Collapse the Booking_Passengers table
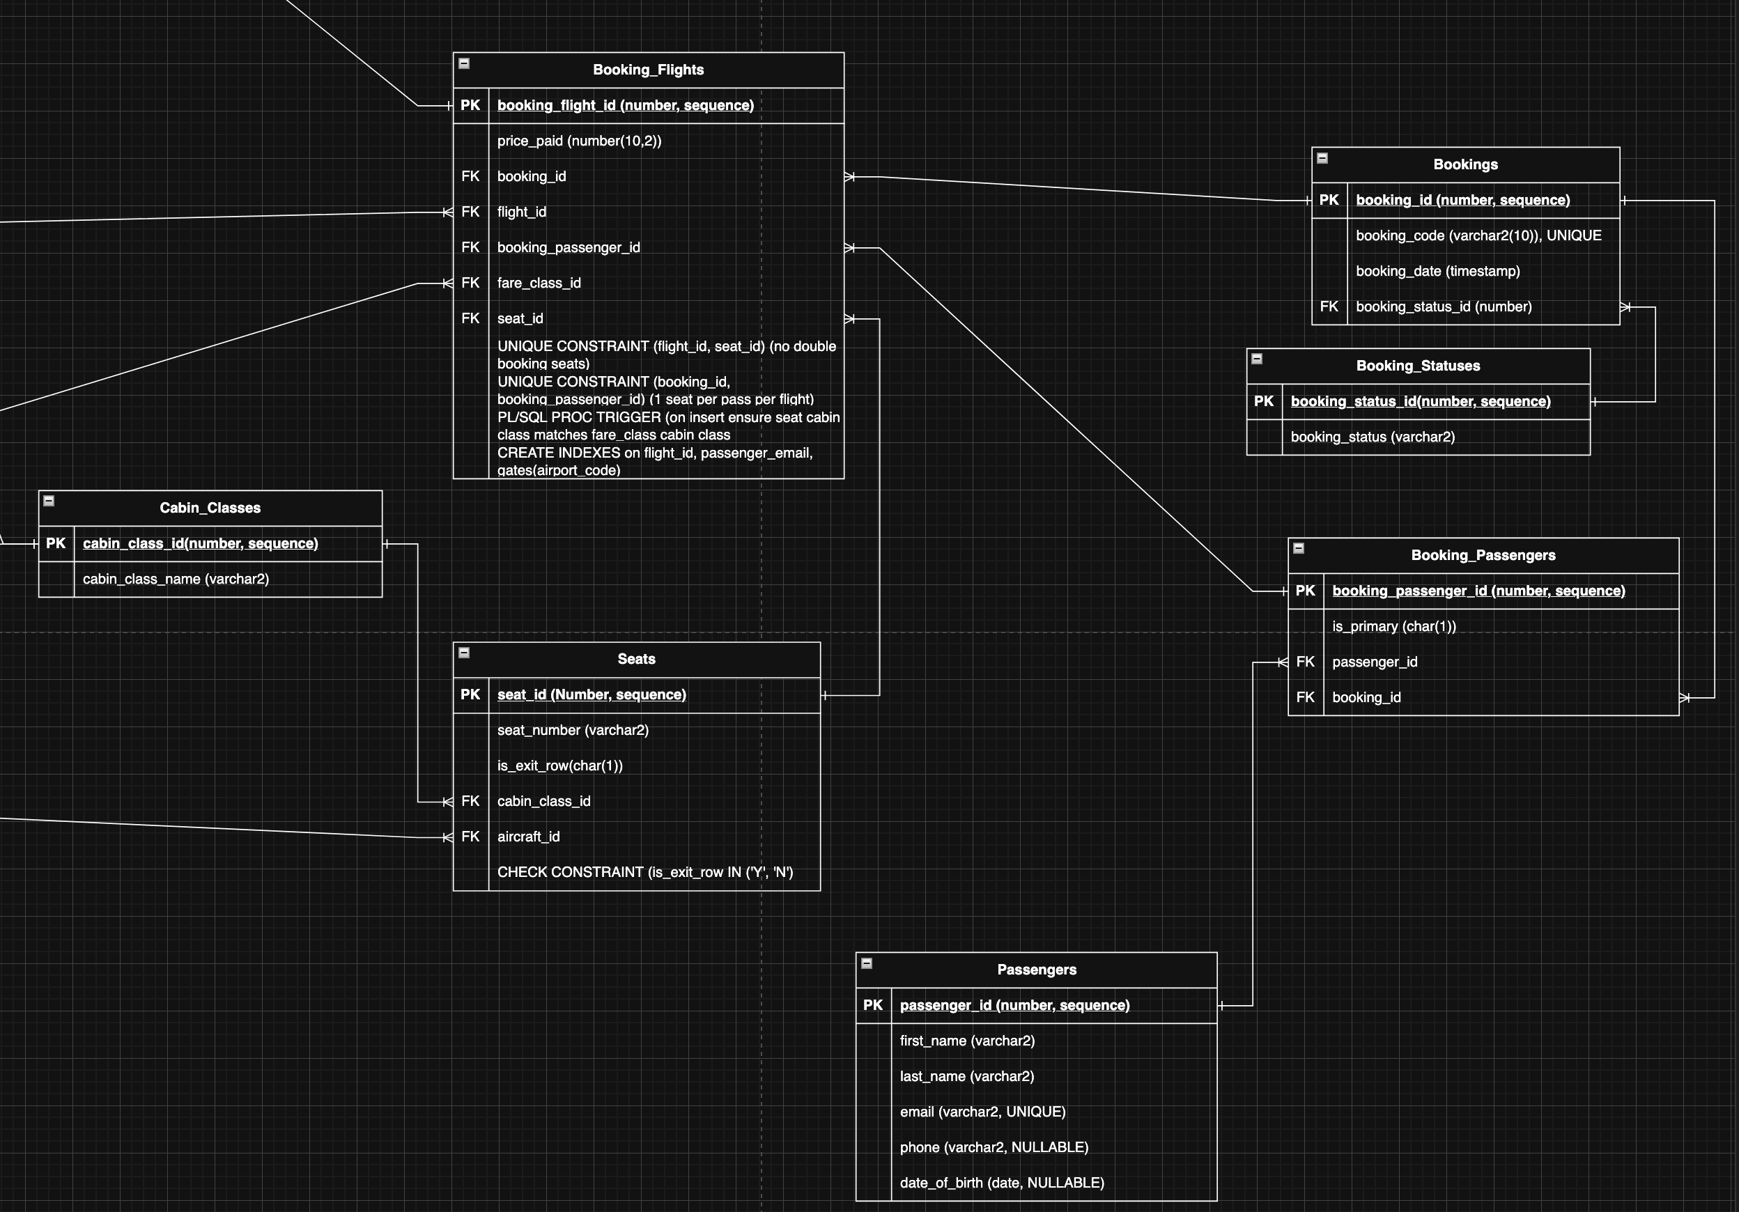 tap(1297, 548)
